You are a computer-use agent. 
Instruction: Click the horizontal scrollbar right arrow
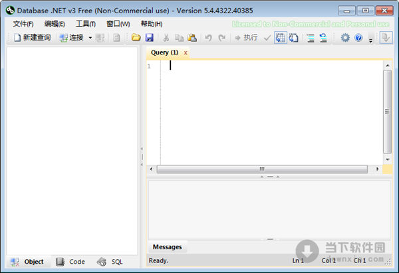pyautogui.click(x=377, y=169)
